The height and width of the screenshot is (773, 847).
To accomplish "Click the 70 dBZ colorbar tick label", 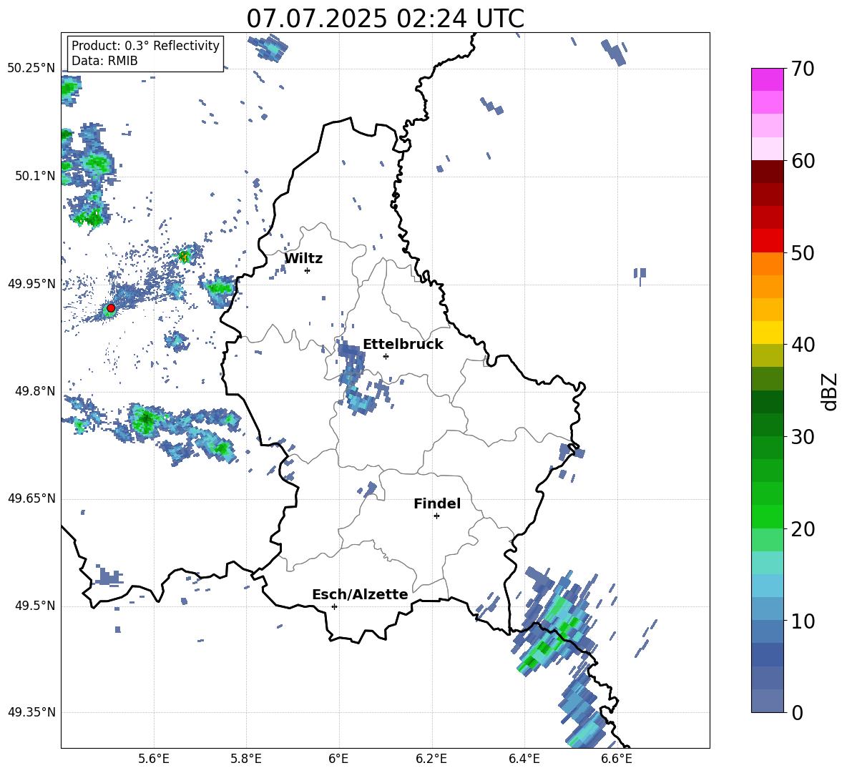I will (803, 69).
